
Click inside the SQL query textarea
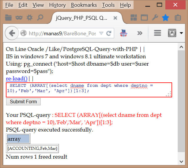pyautogui.click(x=89, y=90)
